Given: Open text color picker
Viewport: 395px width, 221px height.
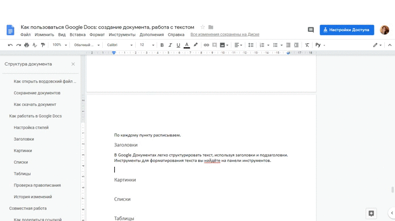Looking at the screenshot, I should (187, 45).
